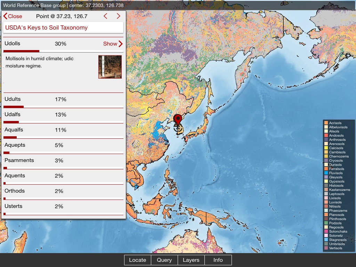Open the Udolls soil profile thumbnail

(110, 67)
